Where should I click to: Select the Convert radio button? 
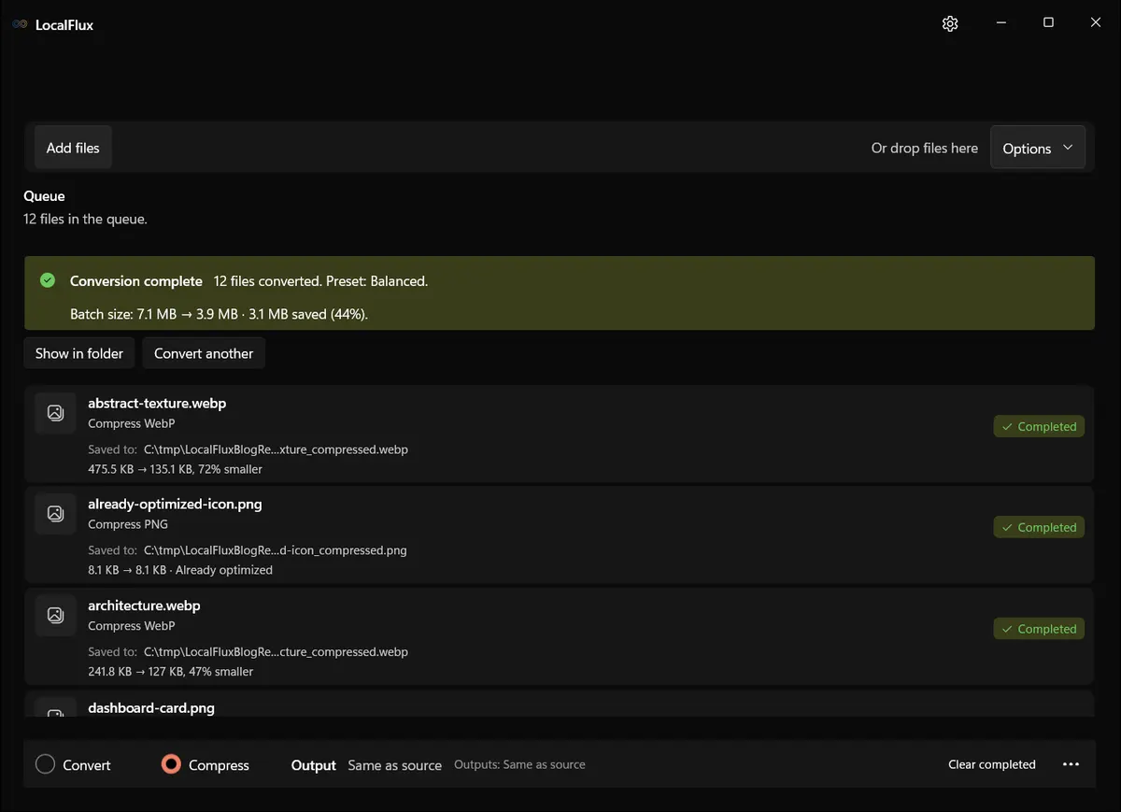pos(45,764)
